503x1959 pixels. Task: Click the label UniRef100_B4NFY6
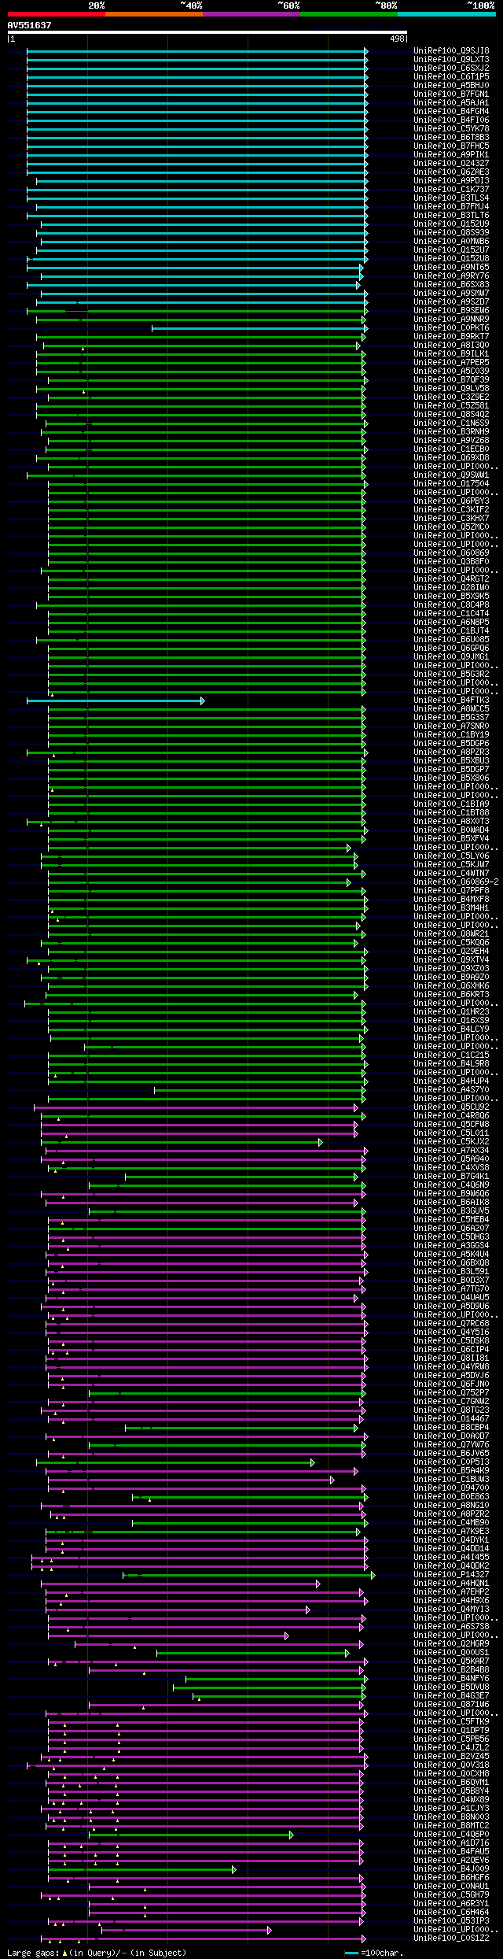tap(451, 1679)
